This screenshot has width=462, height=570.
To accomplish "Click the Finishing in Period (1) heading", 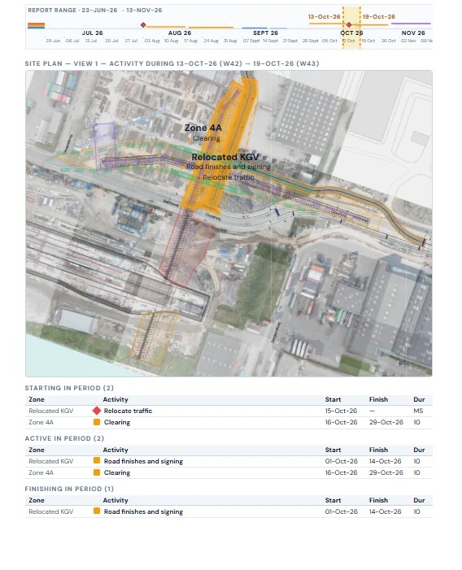I will (x=69, y=489).
